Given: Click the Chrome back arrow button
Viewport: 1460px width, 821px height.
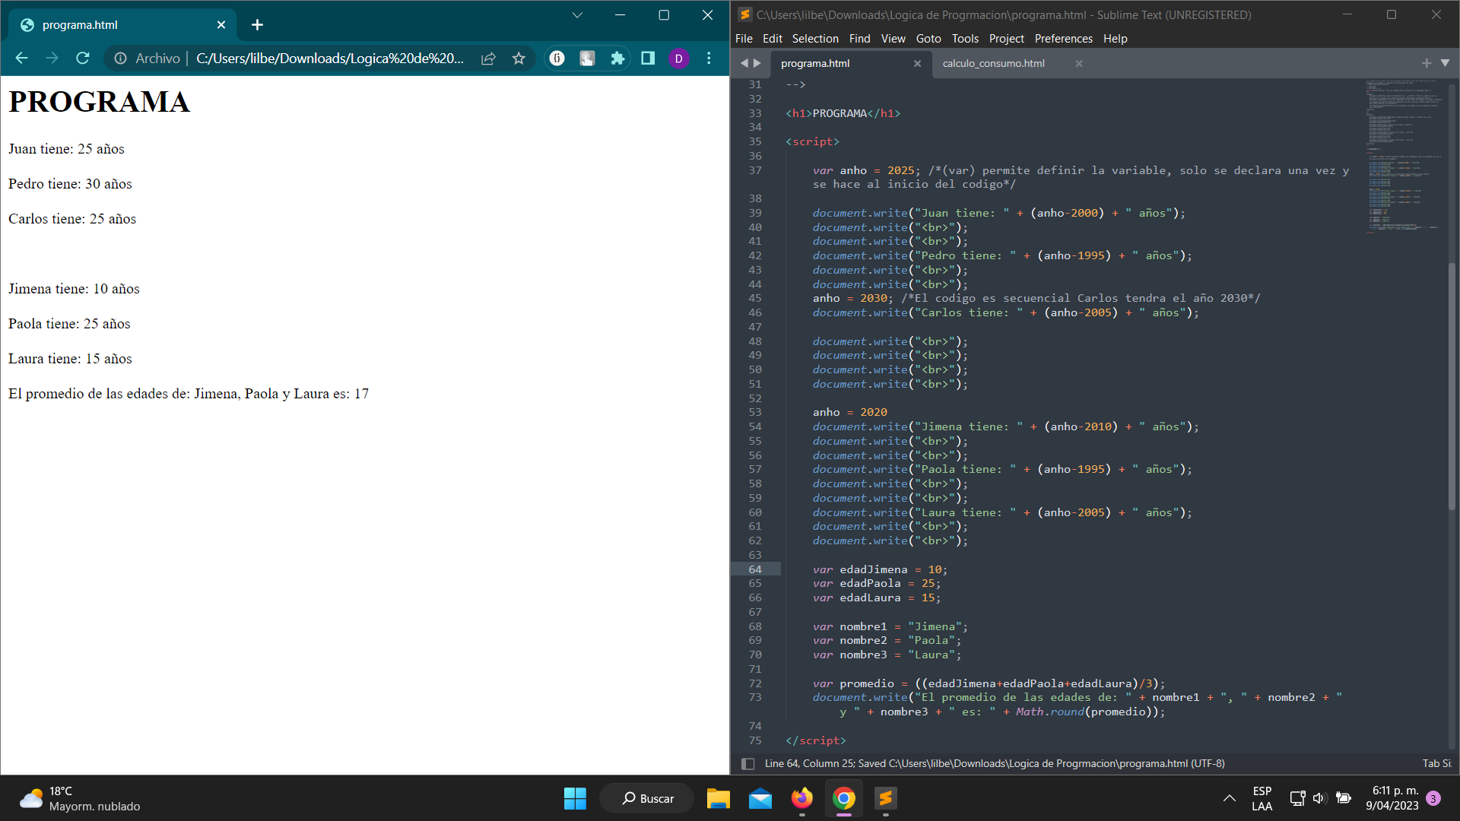Looking at the screenshot, I should tap(21, 59).
